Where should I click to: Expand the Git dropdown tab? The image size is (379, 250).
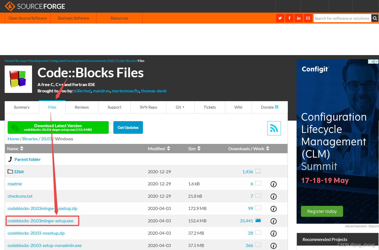point(180,107)
